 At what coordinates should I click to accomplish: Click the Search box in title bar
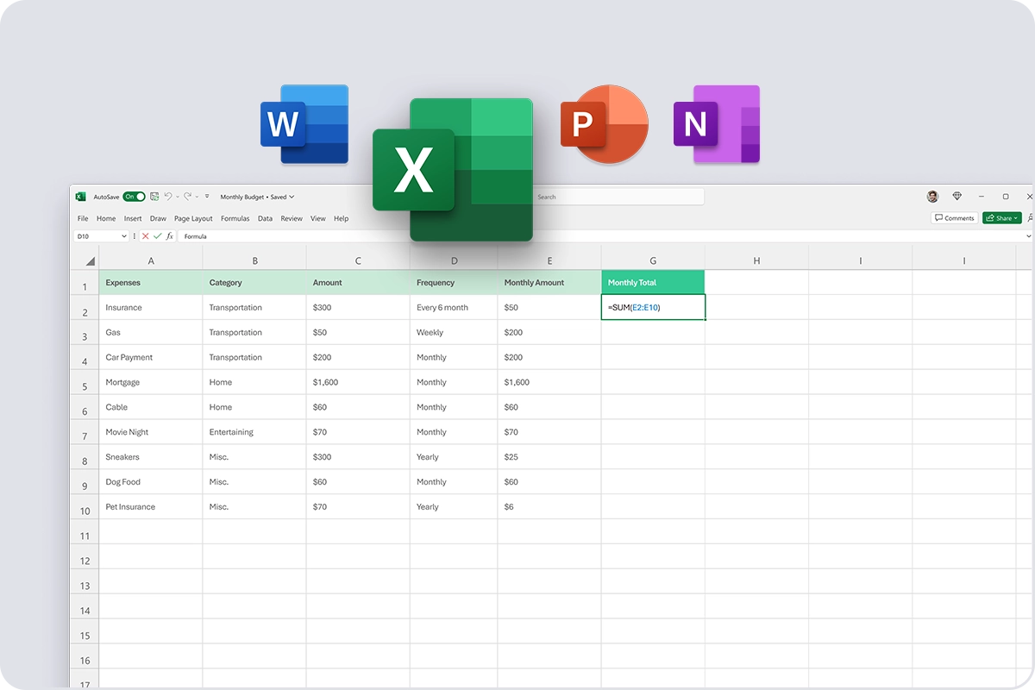[617, 197]
